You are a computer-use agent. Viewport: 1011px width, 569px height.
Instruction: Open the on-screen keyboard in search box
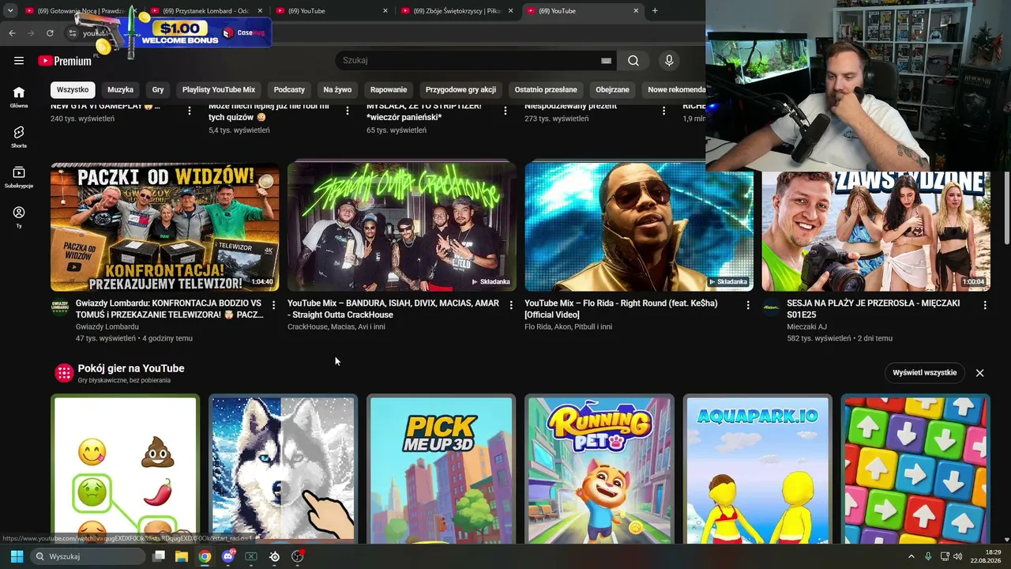tap(606, 61)
